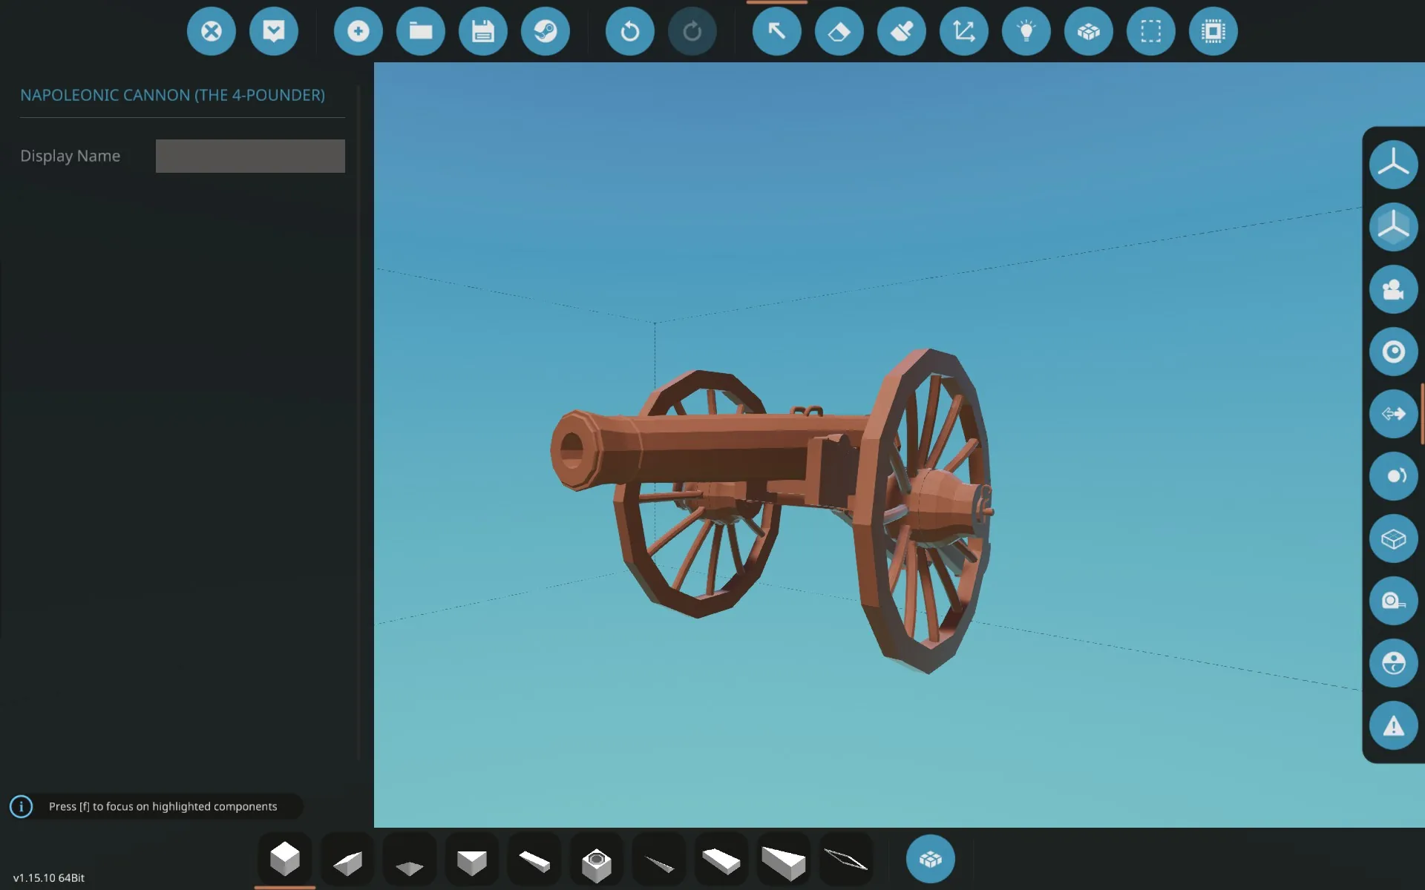1425x890 pixels.
Task: Select the paint brush tool
Action: [902, 31]
